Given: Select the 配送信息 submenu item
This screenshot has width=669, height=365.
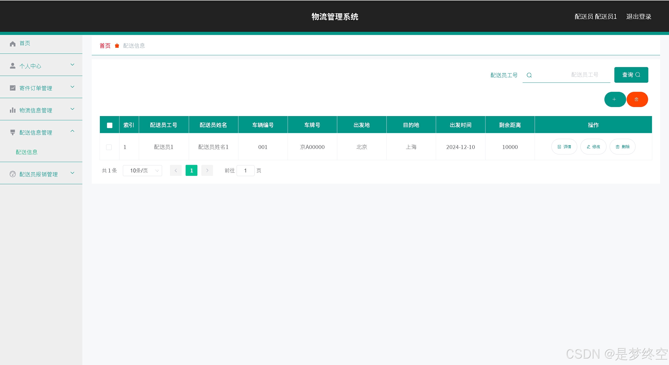Looking at the screenshot, I should [x=27, y=152].
